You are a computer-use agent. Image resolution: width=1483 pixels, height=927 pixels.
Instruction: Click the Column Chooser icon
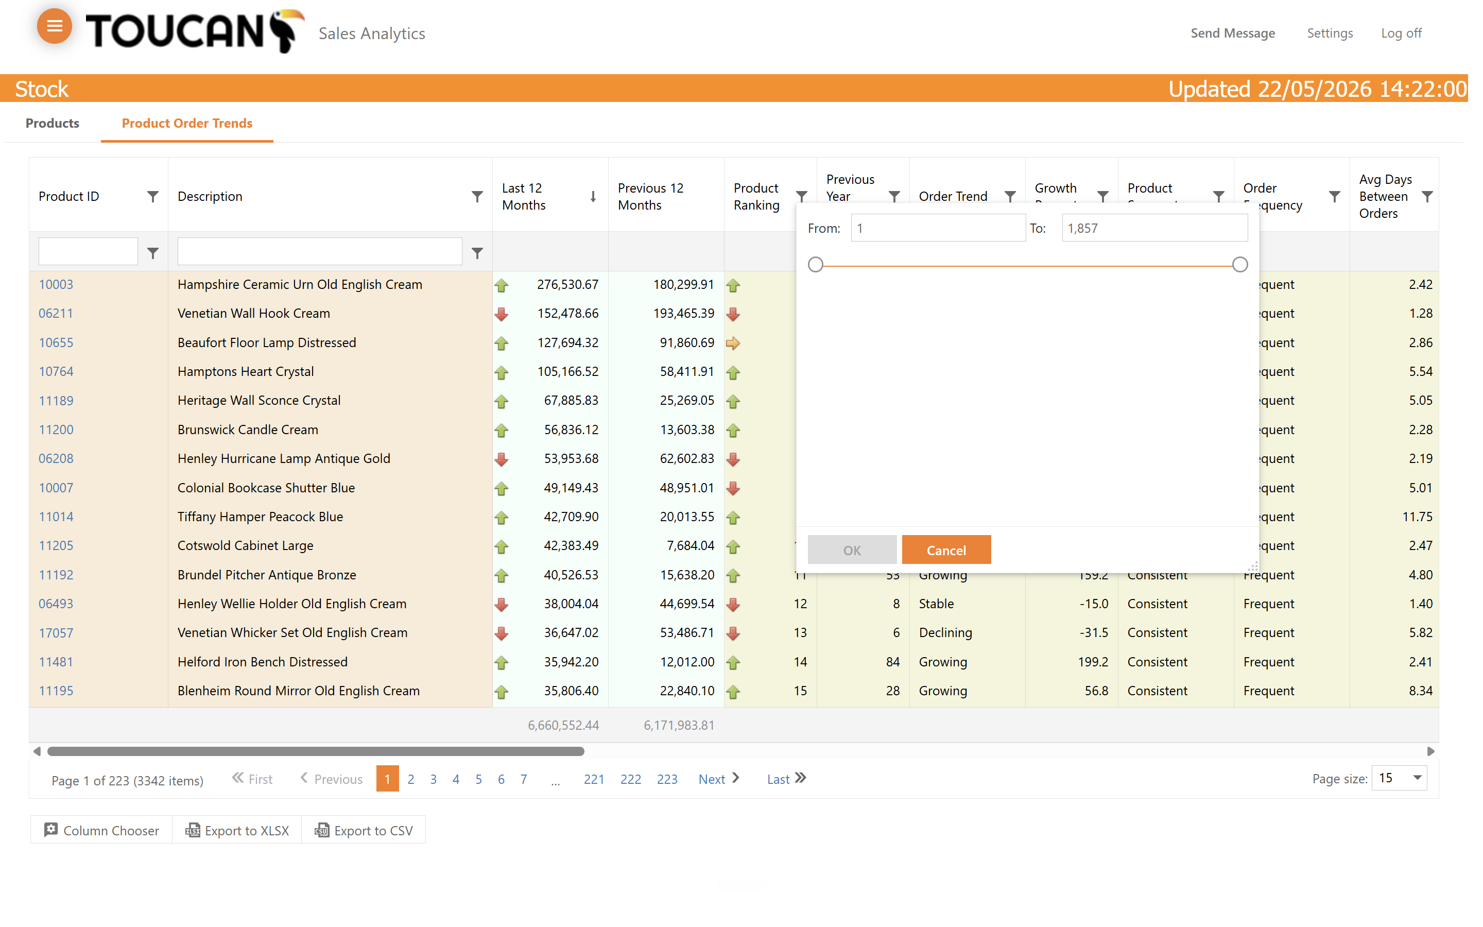[x=51, y=830]
